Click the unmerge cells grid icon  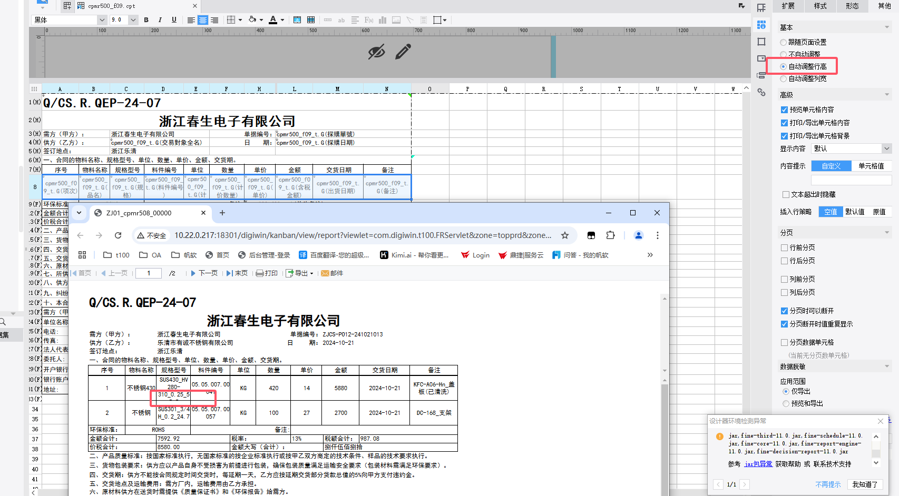click(x=311, y=20)
